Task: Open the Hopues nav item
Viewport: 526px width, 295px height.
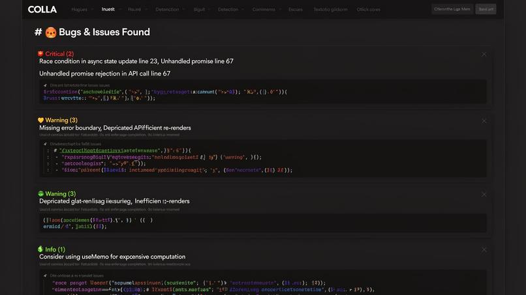Action: tap(79, 9)
